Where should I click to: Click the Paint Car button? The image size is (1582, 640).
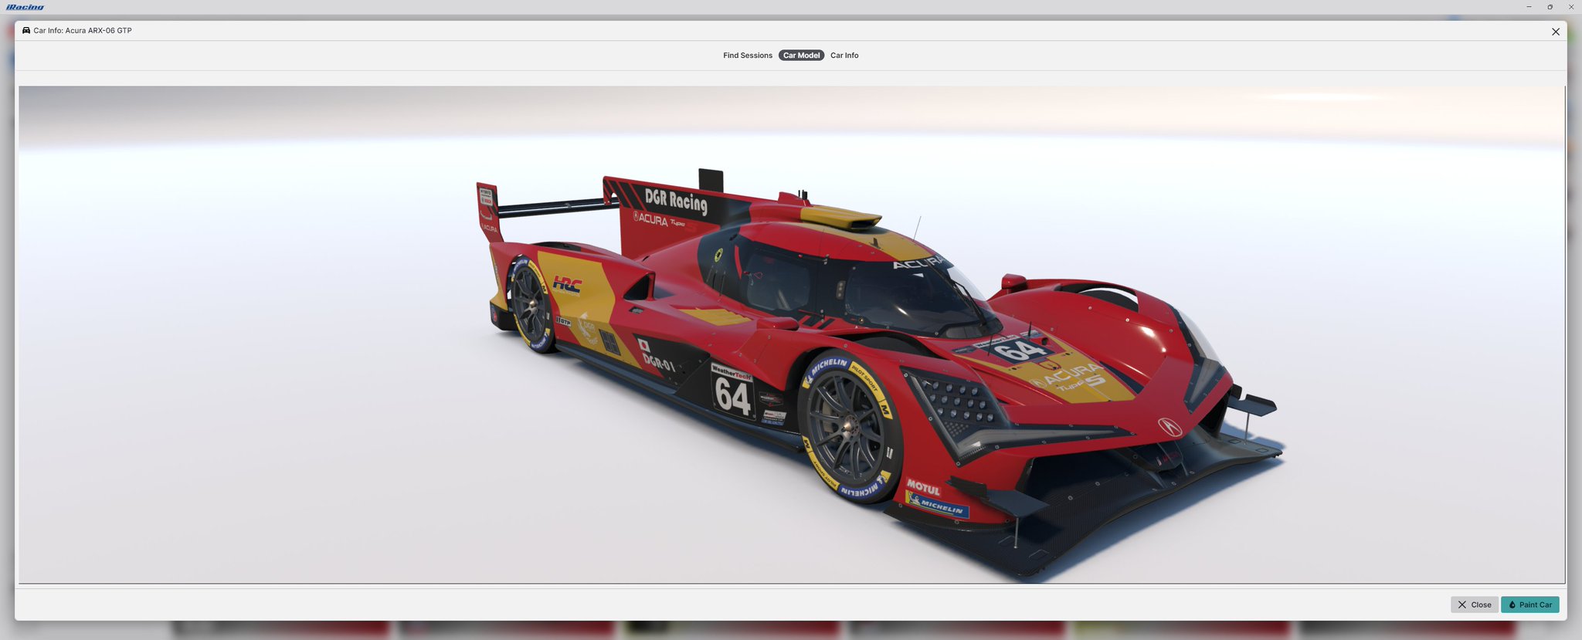1529,604
